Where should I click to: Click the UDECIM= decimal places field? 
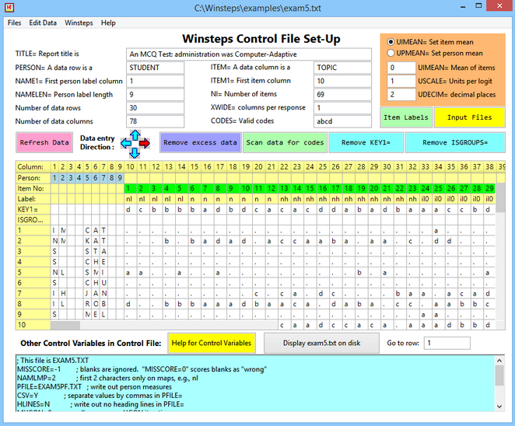[x=401, y=95]
